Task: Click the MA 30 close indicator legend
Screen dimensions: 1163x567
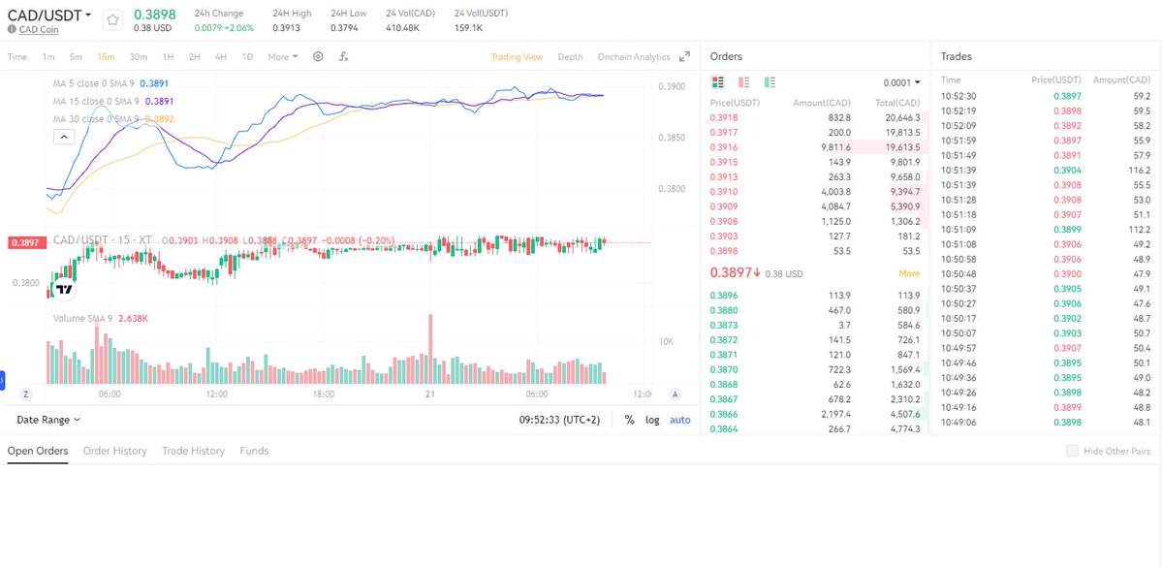Action: click(113, 118)
